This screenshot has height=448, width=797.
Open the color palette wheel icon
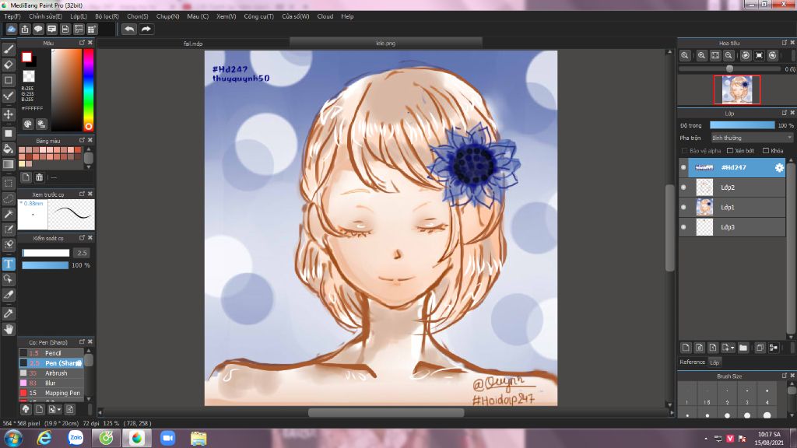pos(28,124)
